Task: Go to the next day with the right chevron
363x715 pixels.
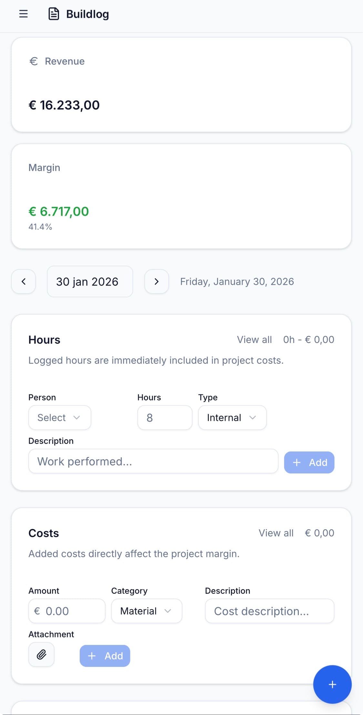Action: (156, 282)
